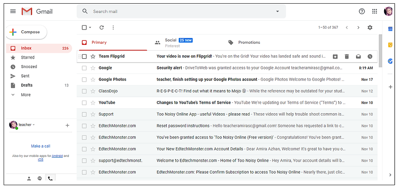Open the Android app link
This screenshot has height=188, width=397.
pos(57,156)
